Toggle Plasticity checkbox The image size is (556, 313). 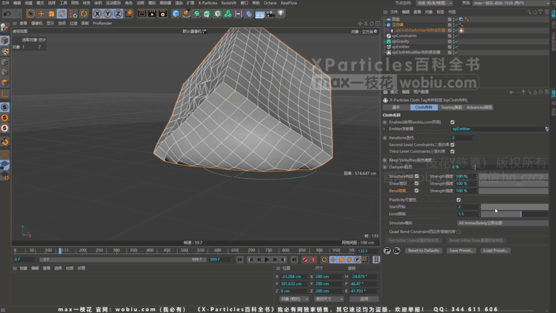click(458, 200)
